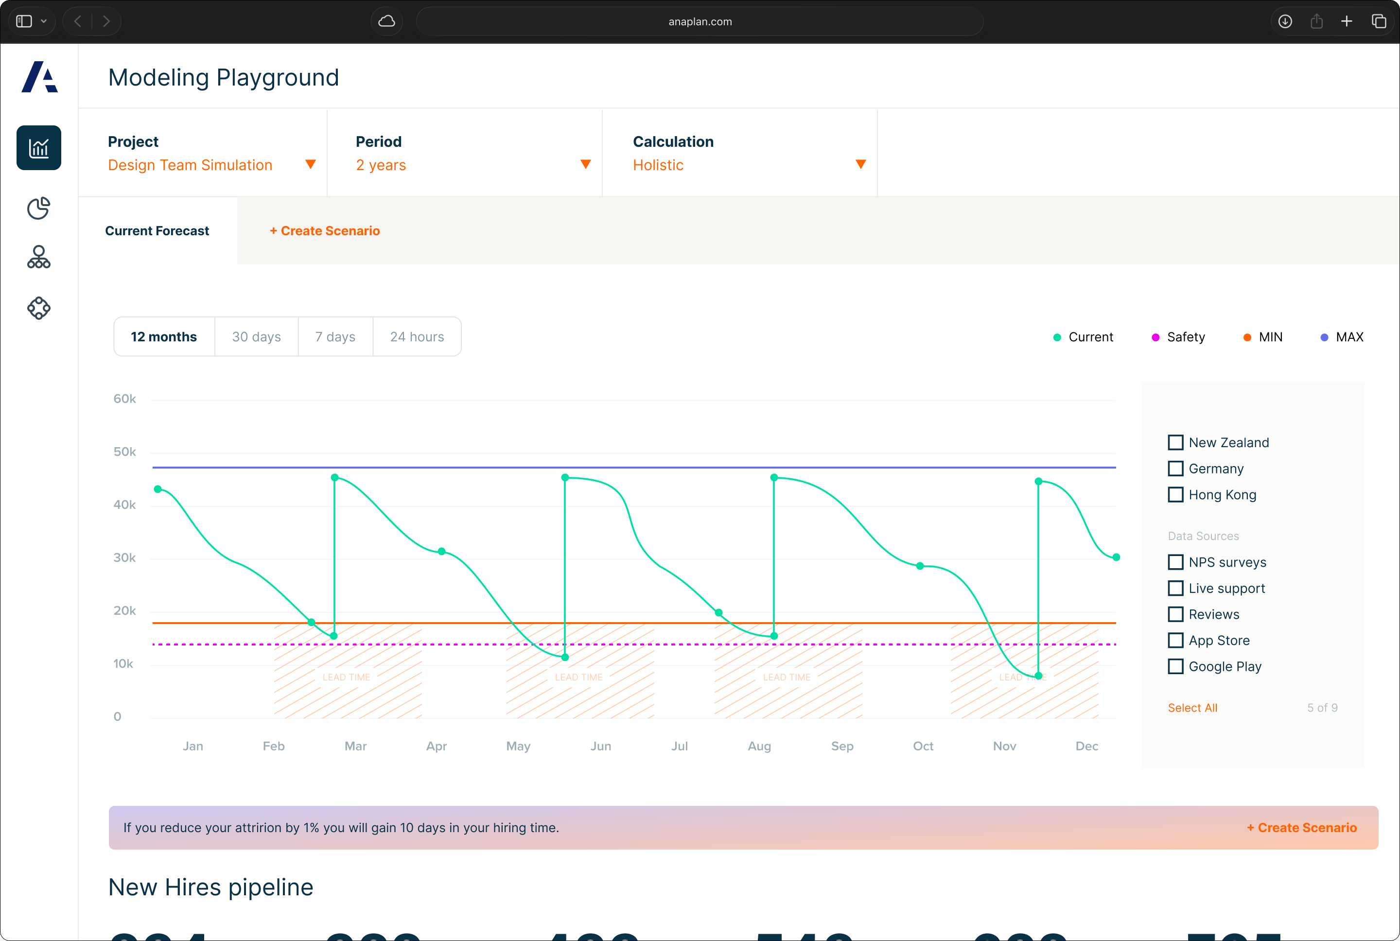Open the diamond nodes sidebar icon
This screenshot has width=1400, height=941.
pos(38,308)
